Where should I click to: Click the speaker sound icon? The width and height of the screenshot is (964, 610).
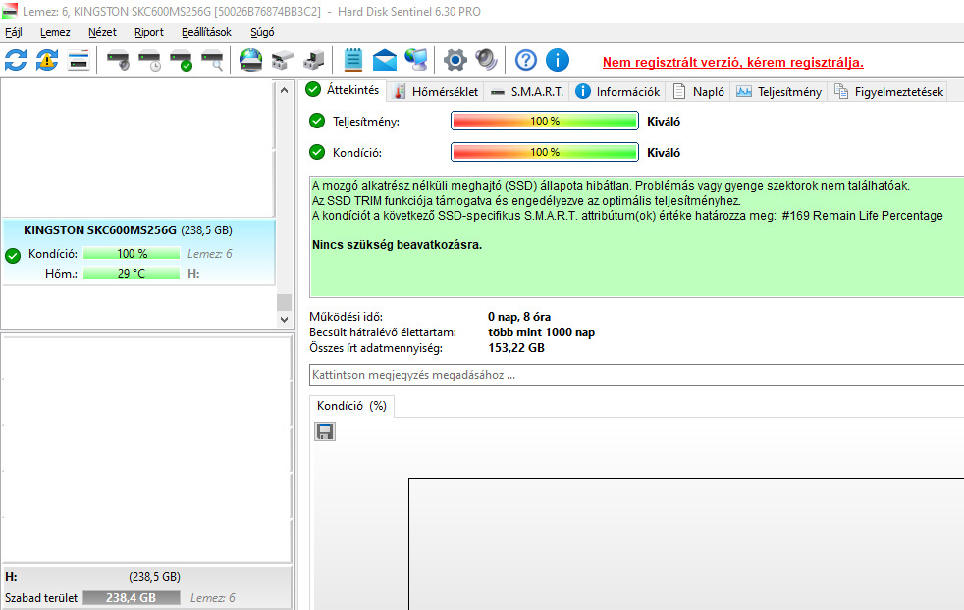tap(486, 60)
